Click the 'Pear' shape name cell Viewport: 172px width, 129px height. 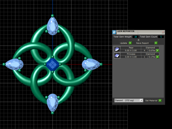(131, 48)
